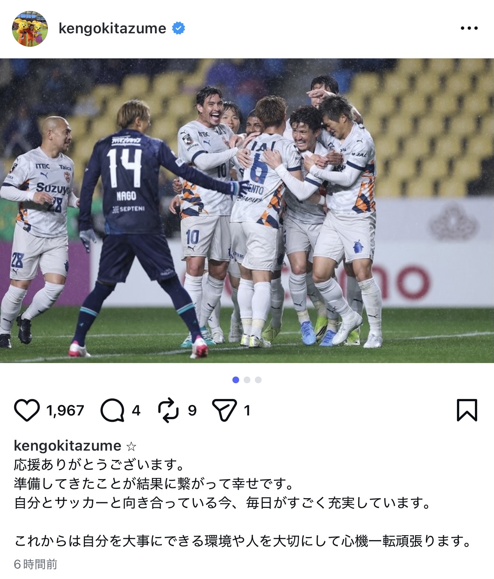Viewport: 494px width, 579px height.
Task: Repost using the circular arrows icon
Action: tap(168, 410)
